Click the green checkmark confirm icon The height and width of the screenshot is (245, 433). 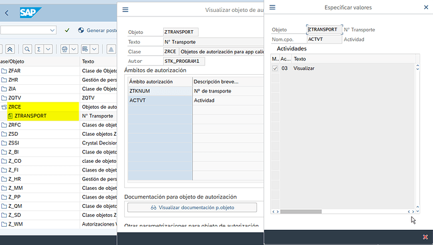coord(67,30)
